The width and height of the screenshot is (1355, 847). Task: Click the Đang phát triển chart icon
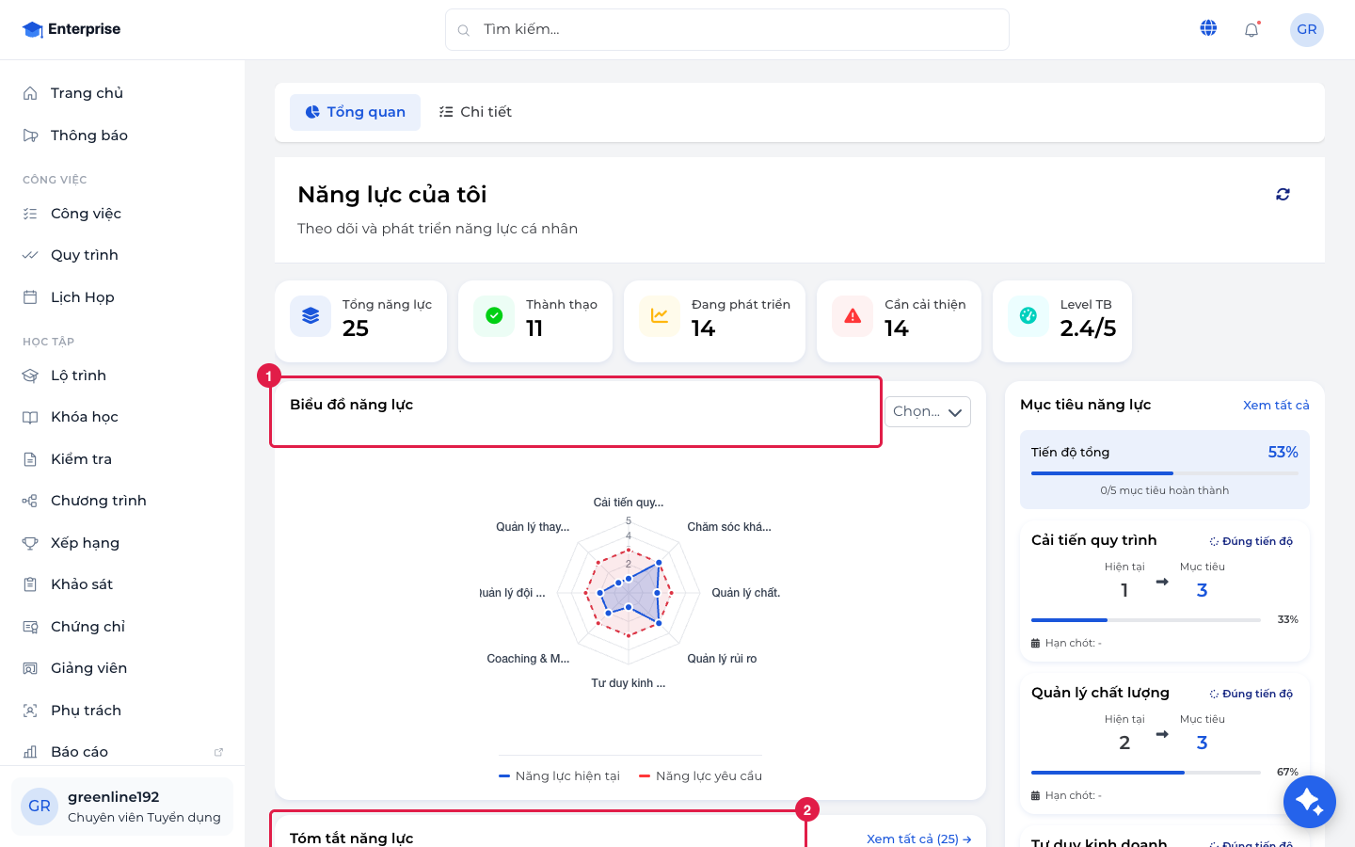[x=660, y=316]
